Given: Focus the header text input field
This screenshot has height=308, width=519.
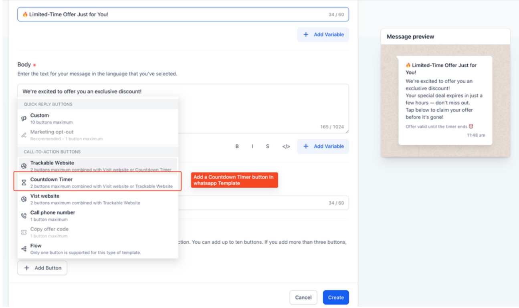Looking at the screenshot, I should tap(172, 14).
